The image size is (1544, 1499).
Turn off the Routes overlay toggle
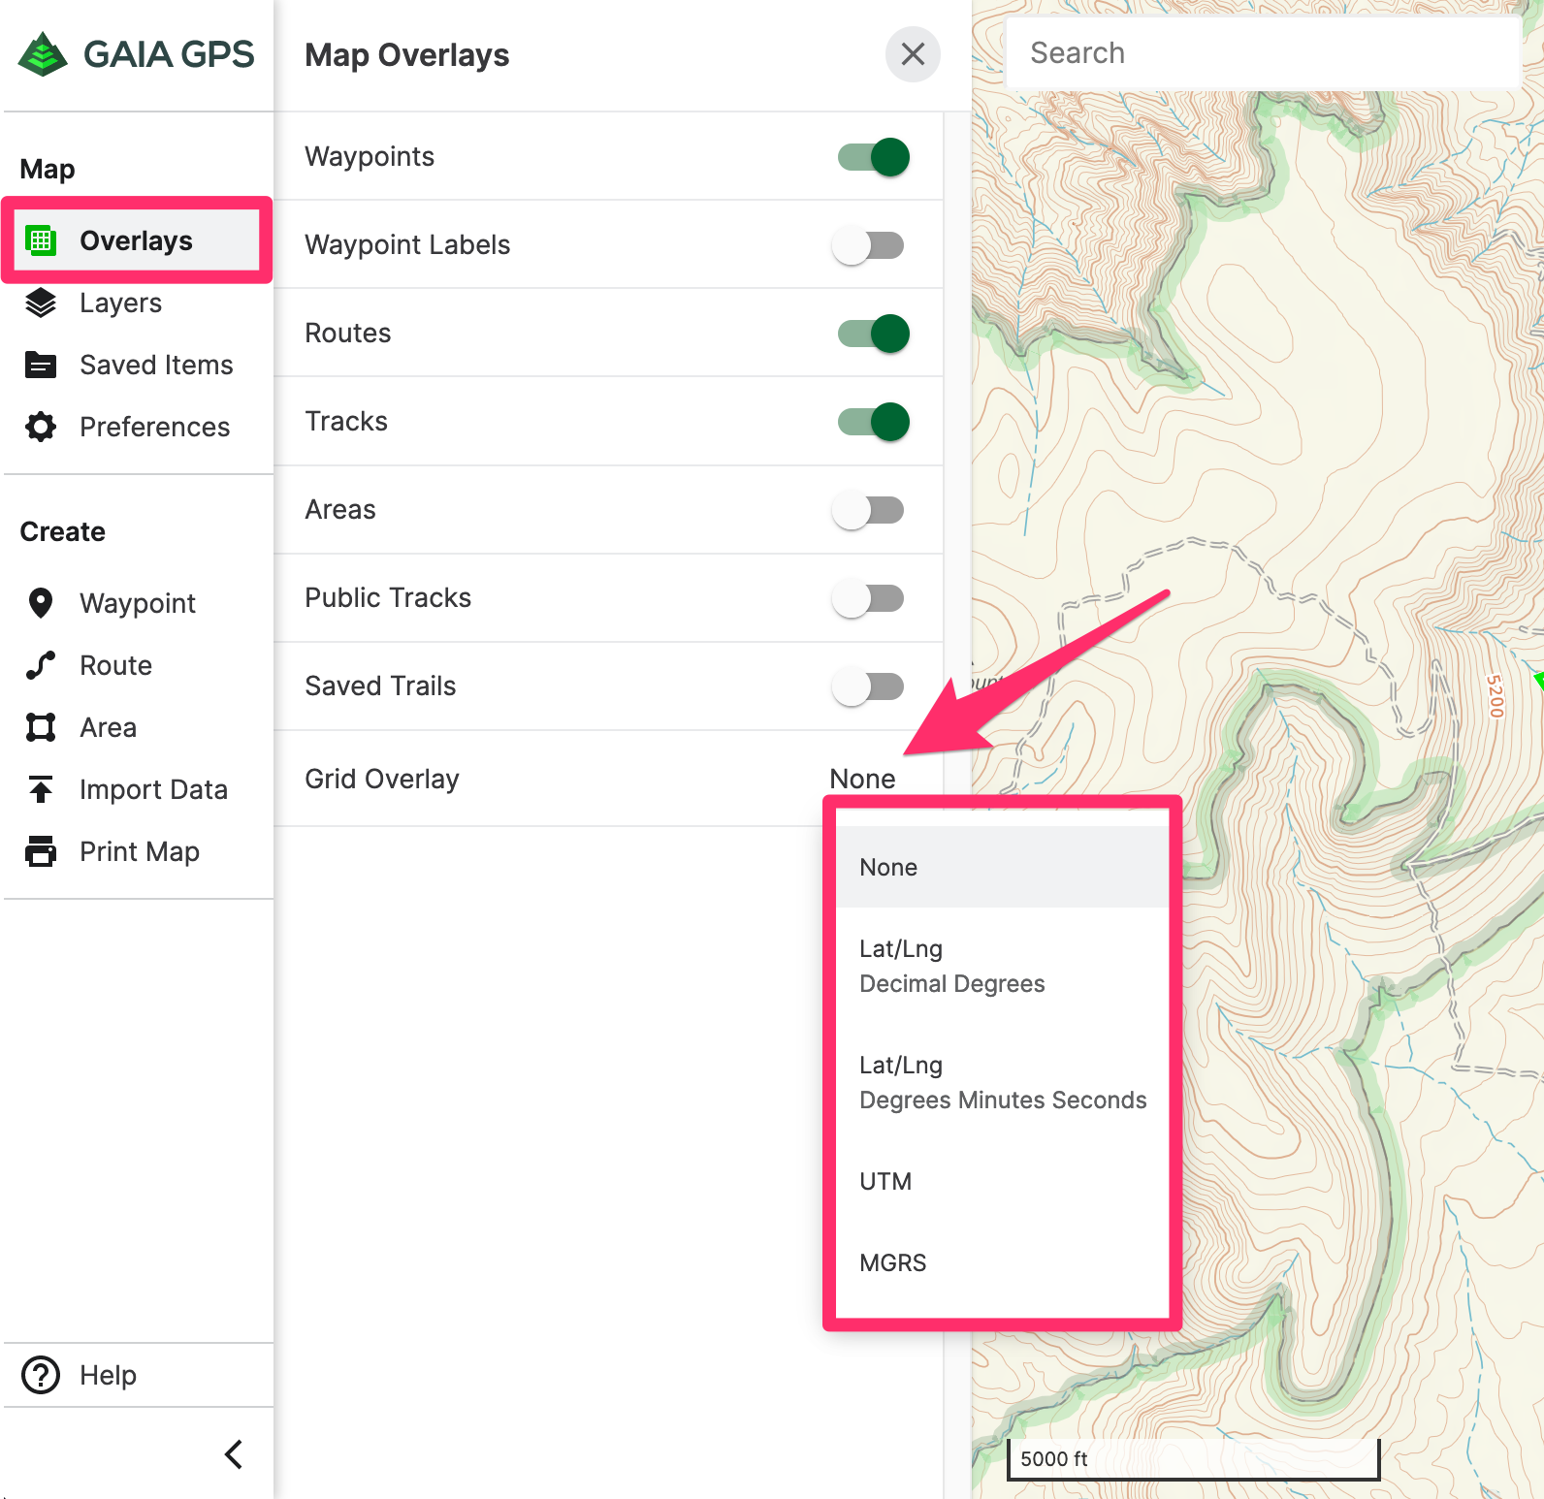873,334
